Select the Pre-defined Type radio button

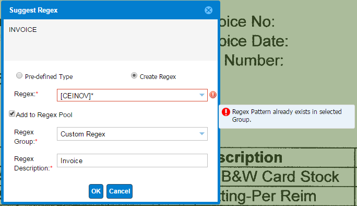point(19,75)
